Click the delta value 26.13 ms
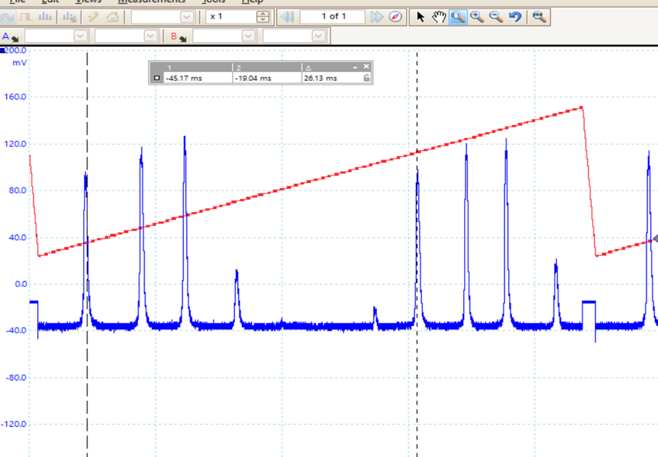The height and width of the screenshot is (457, 658). click(320, 79)
